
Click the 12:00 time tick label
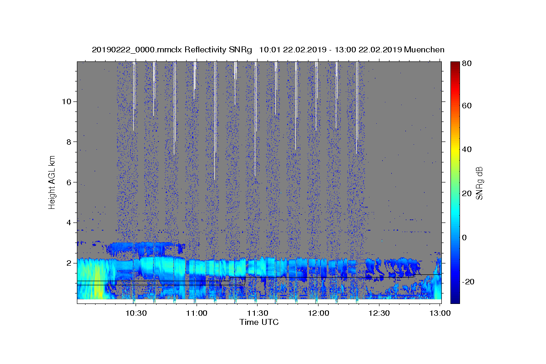318,313
